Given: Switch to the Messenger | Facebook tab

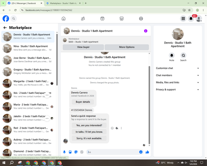Looking at the screenshot, I should [x=24, y=3].
